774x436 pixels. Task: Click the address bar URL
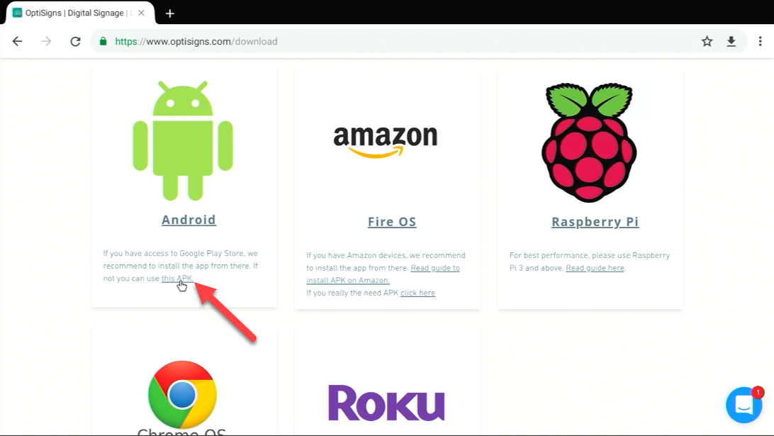(196, 42)
